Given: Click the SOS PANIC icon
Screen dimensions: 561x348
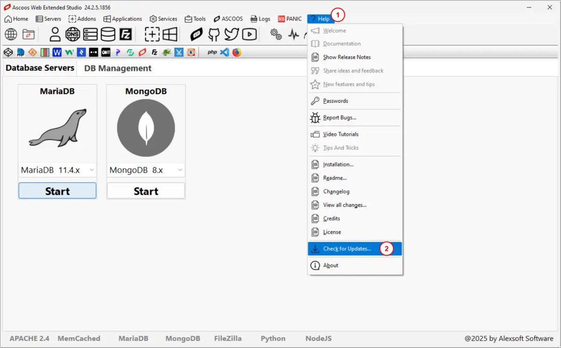Looking at the screenshot, I should pos(289,19).
